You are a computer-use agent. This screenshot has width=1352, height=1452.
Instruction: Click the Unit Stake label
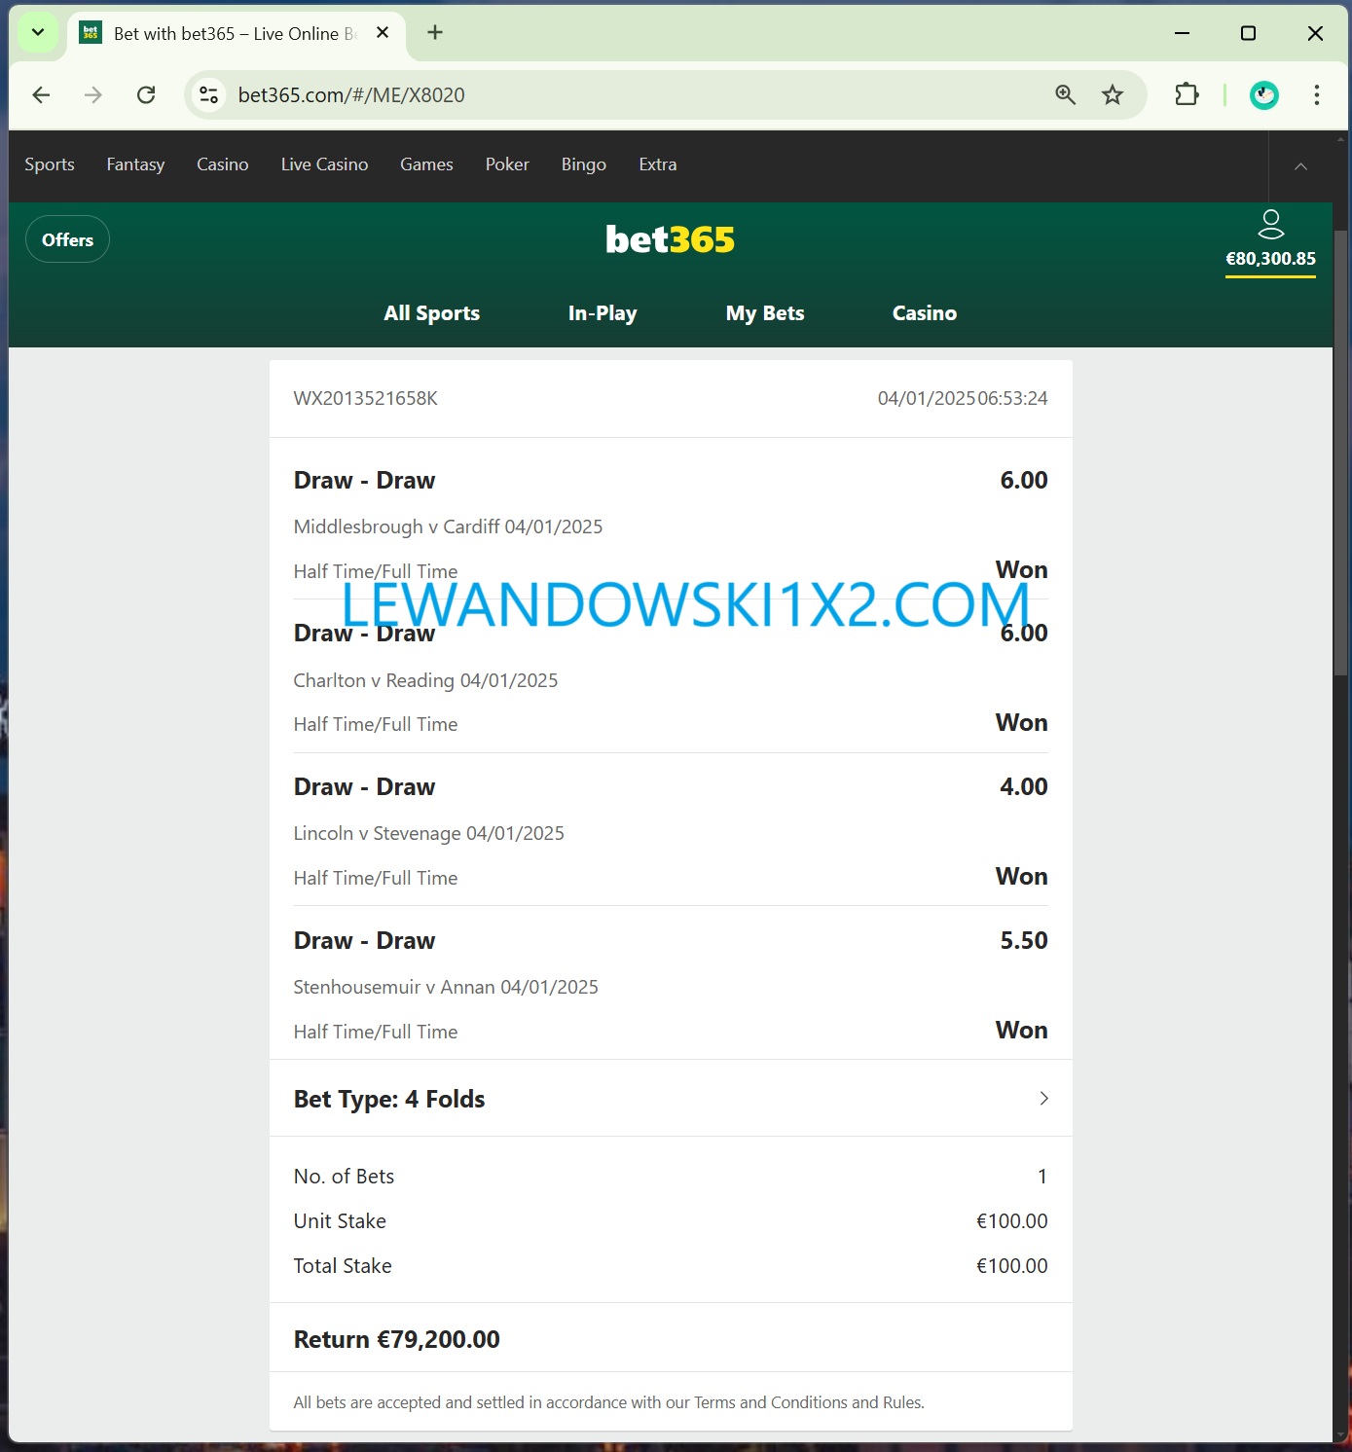pos(340,1221)
